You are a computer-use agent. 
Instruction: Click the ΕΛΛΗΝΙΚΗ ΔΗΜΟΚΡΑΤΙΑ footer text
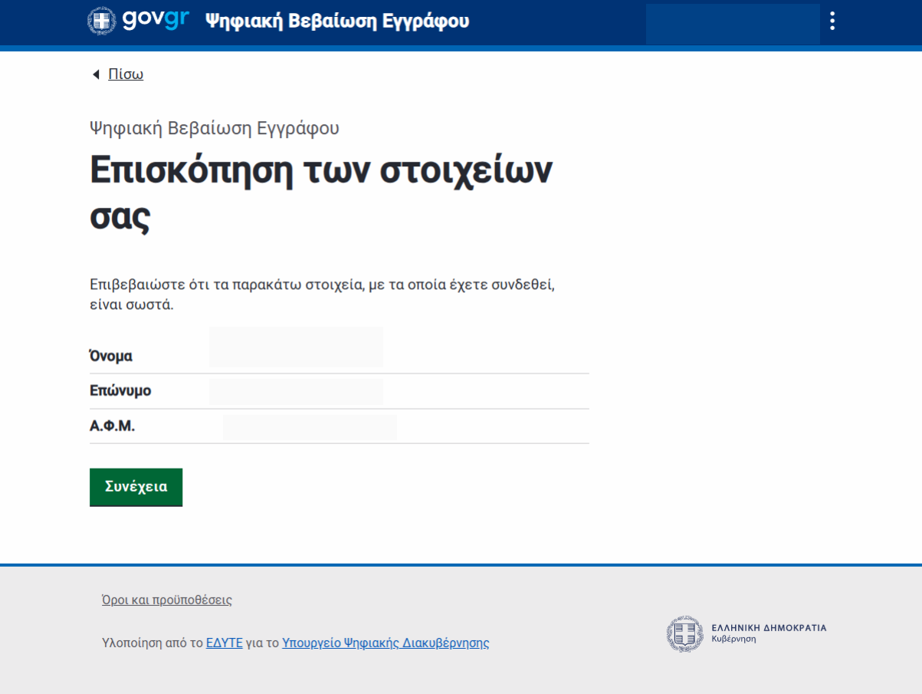click(769, 627)
